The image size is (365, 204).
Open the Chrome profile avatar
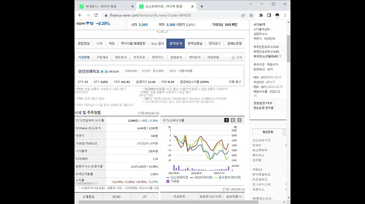(x=277, y=15)
